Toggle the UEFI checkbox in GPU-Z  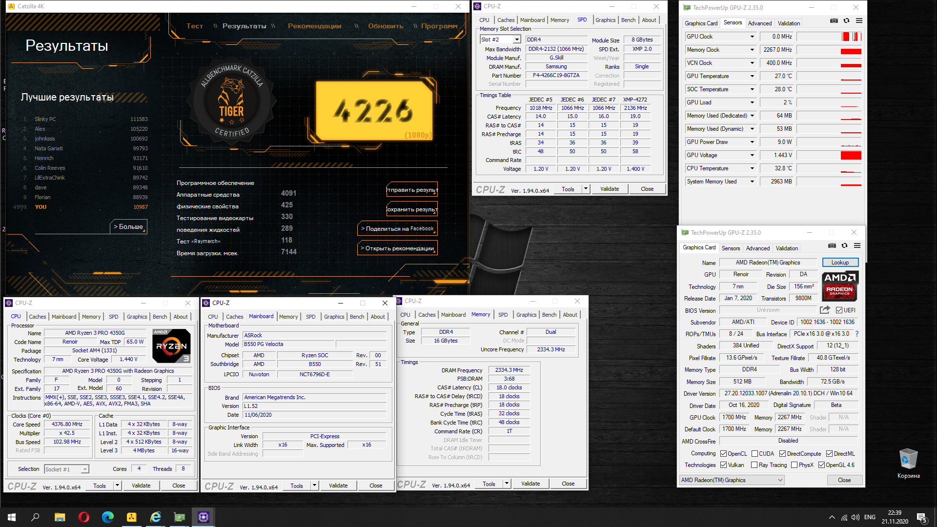pos(839,310)
